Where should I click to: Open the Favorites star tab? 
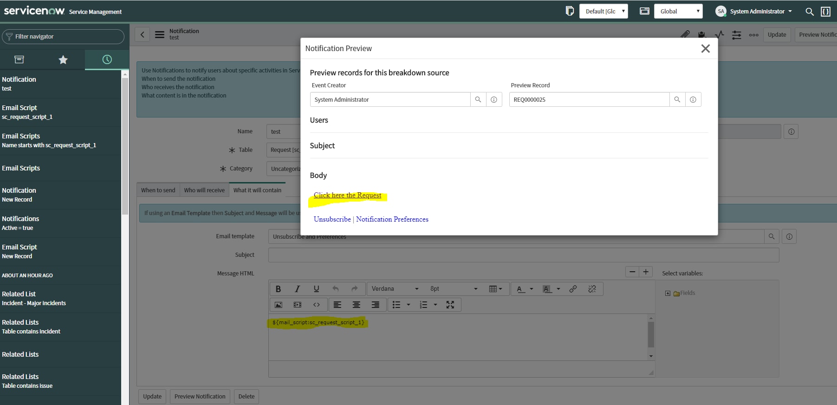(x=63, y=59)
